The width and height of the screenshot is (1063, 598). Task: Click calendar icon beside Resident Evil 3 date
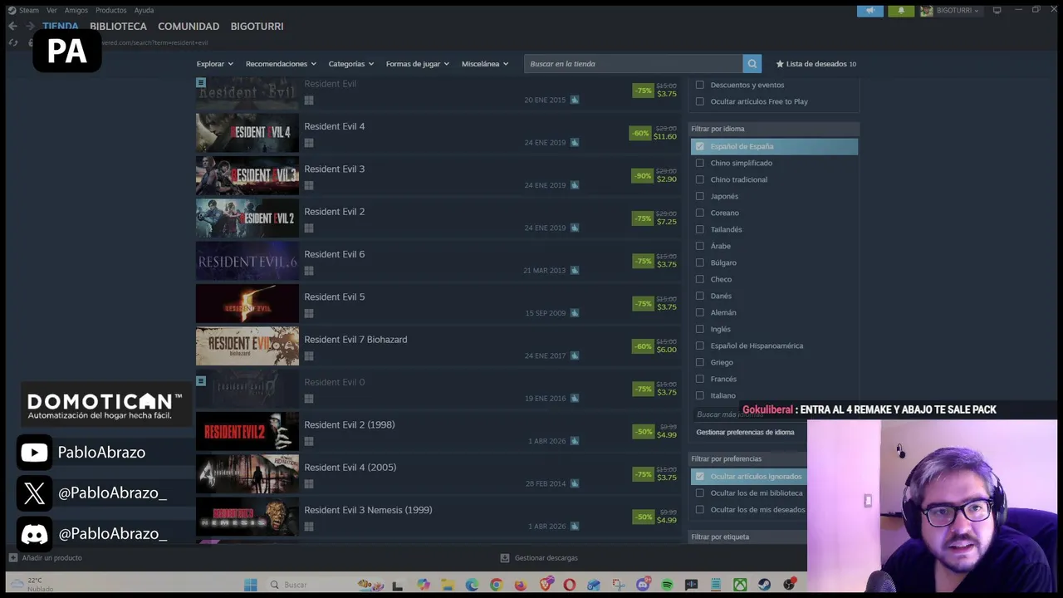coord(575,185)
